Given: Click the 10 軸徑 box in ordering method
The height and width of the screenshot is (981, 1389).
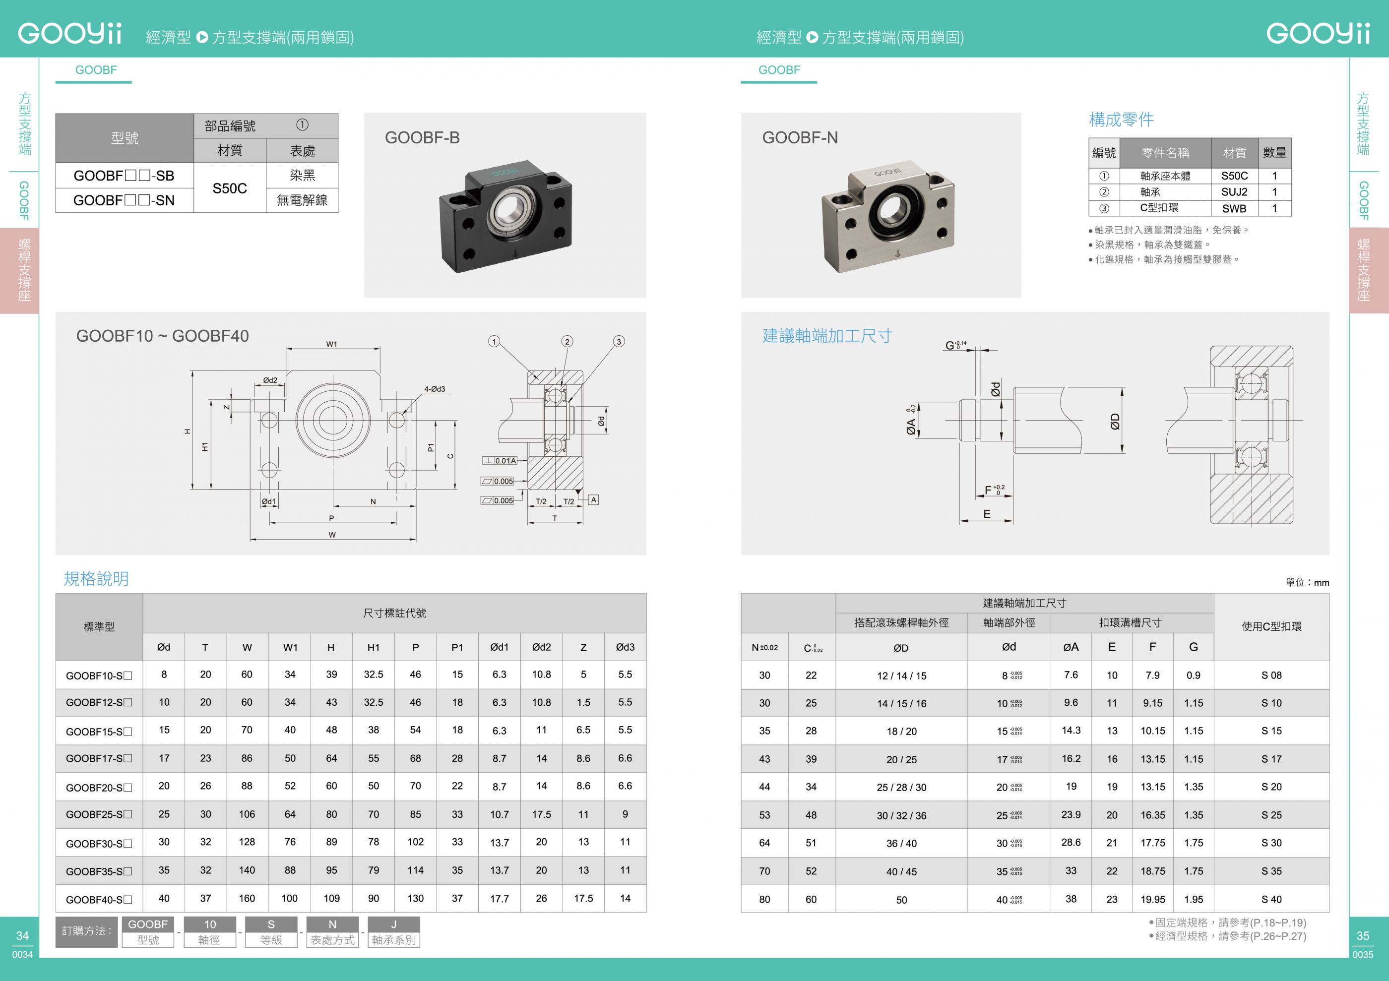Looking at the screenshot, I should pyautogui.click(x=209, y=932).
